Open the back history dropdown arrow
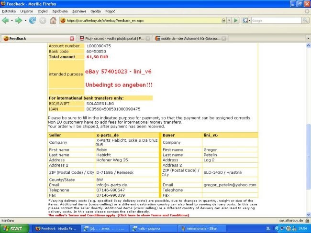The height and width of the screenshot is (233, 311). click(12, 21)
